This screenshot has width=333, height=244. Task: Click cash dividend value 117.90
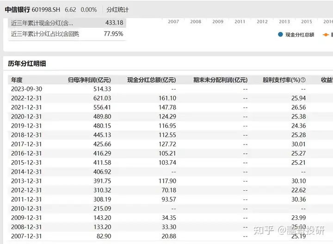(x=167, y=181)
